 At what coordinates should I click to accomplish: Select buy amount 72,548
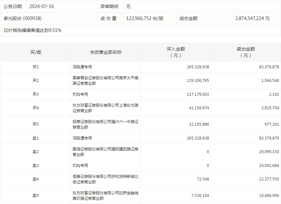tap(203, 179)
